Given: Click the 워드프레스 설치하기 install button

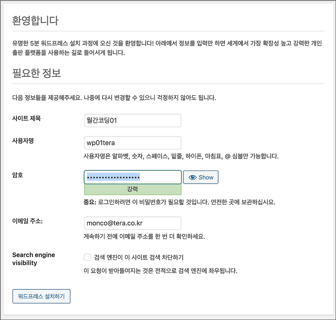Looking at the screenshot, I should click(41, 296).
